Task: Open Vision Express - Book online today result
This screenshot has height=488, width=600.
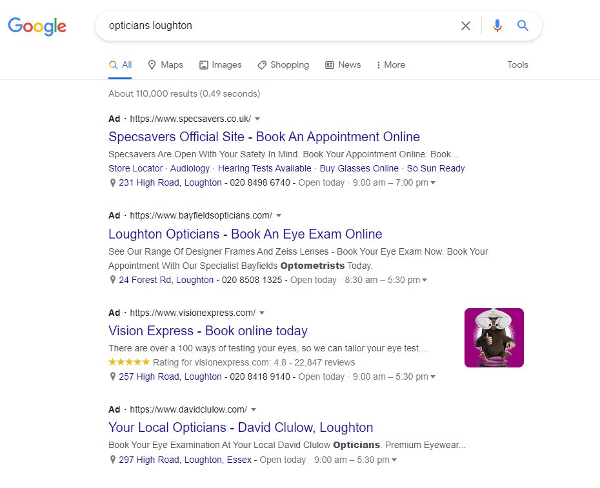Action: 208,331
